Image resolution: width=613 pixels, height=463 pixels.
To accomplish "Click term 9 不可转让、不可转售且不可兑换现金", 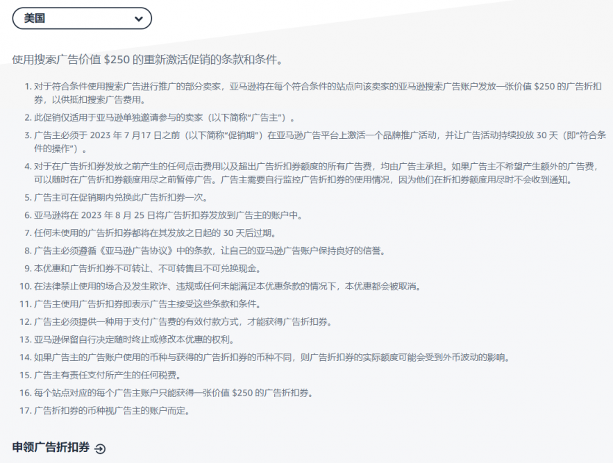I will [x=147, y=269].
